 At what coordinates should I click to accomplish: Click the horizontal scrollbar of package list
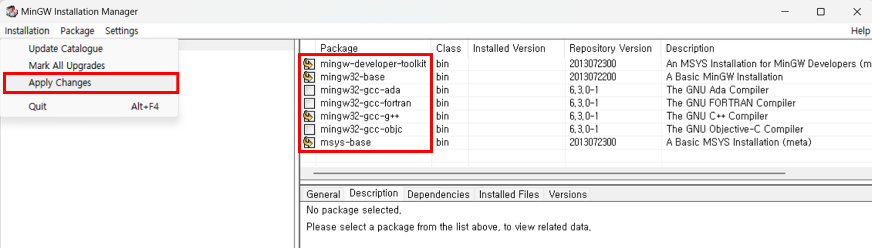point(549,173)
